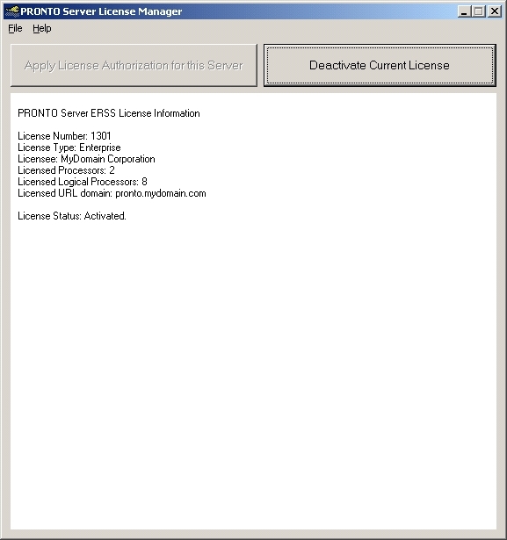Image resolution: width=507 pixels, height=540 pixels.
Task: Click the License Type Enterprise line
Action: point(69,148)
